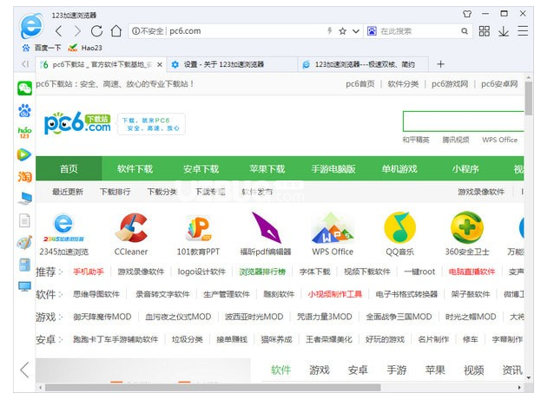Open 软件分类 top link
This screenshot has width=541, height=399.
[403, 84]
